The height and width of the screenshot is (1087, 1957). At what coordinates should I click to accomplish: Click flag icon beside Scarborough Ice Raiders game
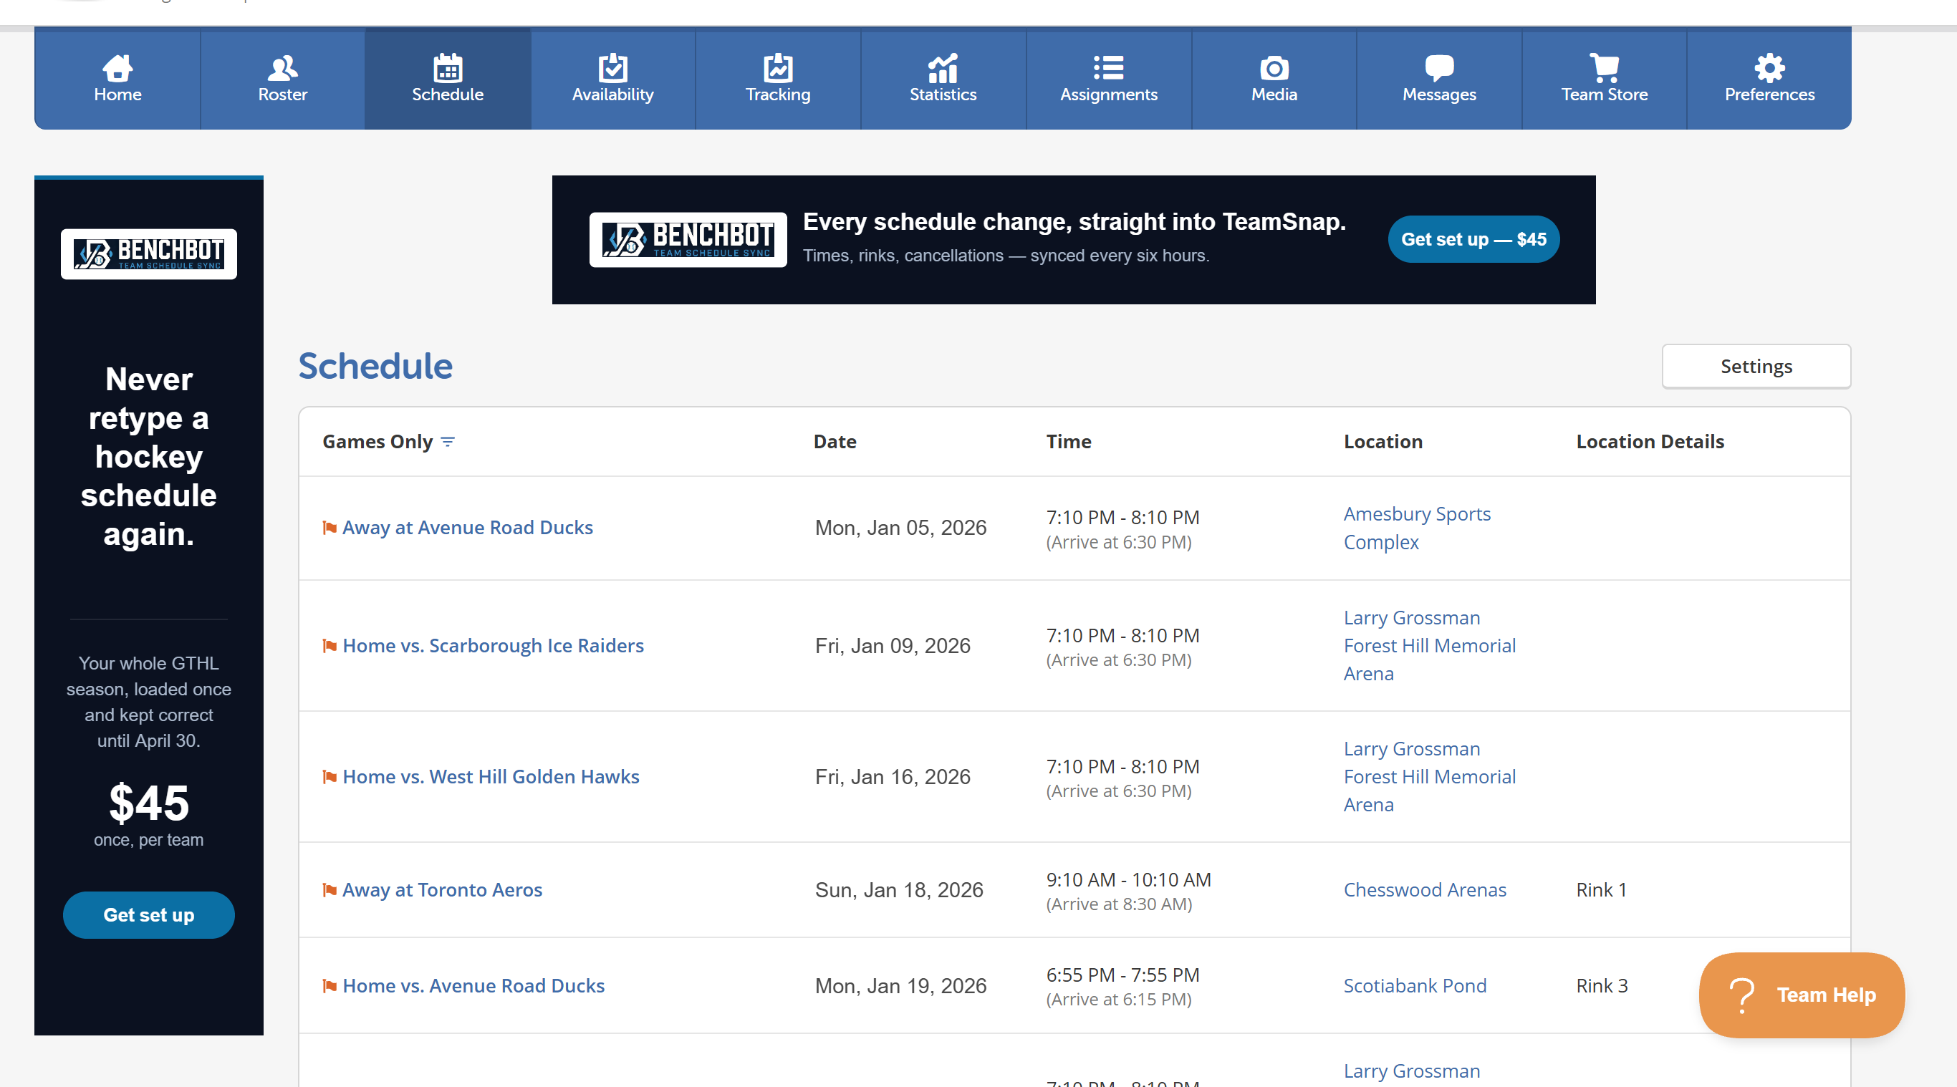pyautogui.click(x=329, y=646)
